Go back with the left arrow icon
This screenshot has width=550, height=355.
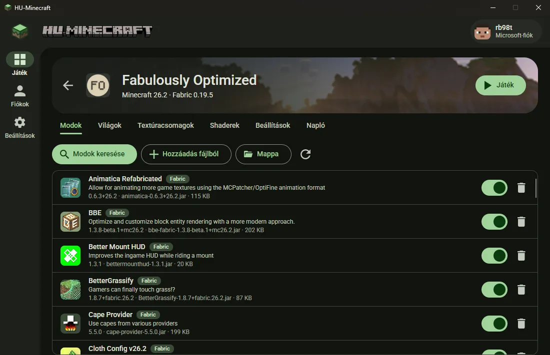(x=68, y=85)
